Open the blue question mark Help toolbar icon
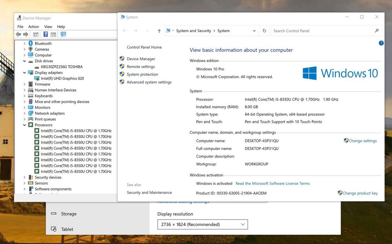Viewport: 392px width, 244px height. (x=46, y=34)
